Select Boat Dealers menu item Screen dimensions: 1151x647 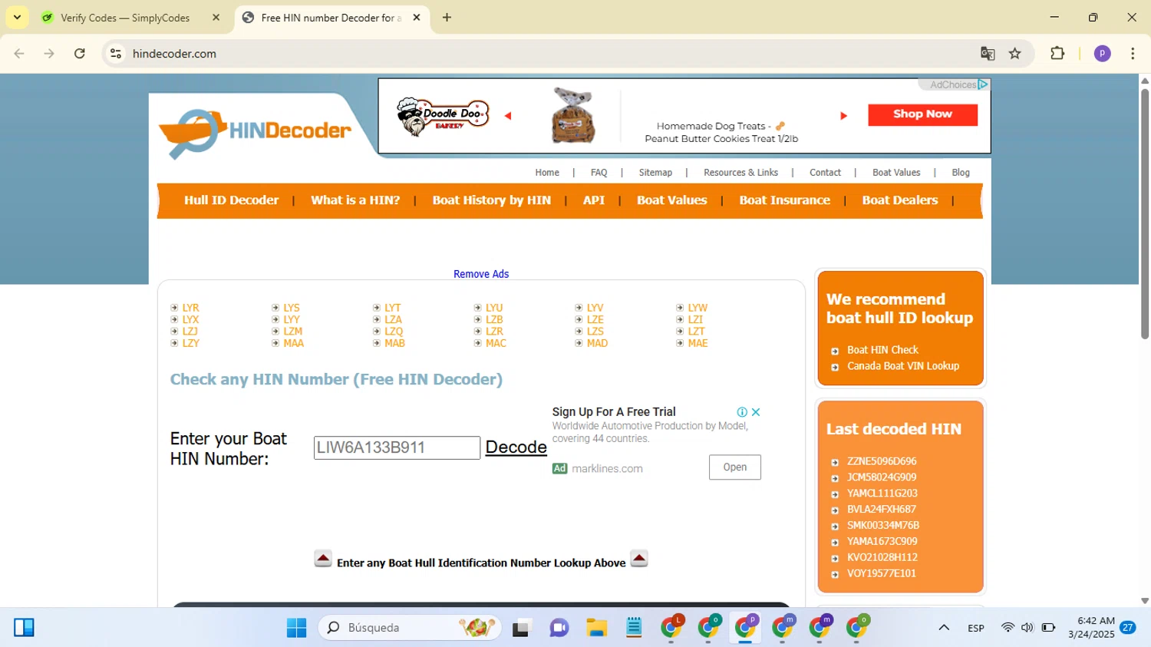coord(899,200)
